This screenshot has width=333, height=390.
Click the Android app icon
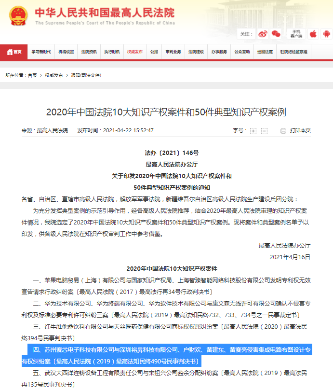coord(327,34)
